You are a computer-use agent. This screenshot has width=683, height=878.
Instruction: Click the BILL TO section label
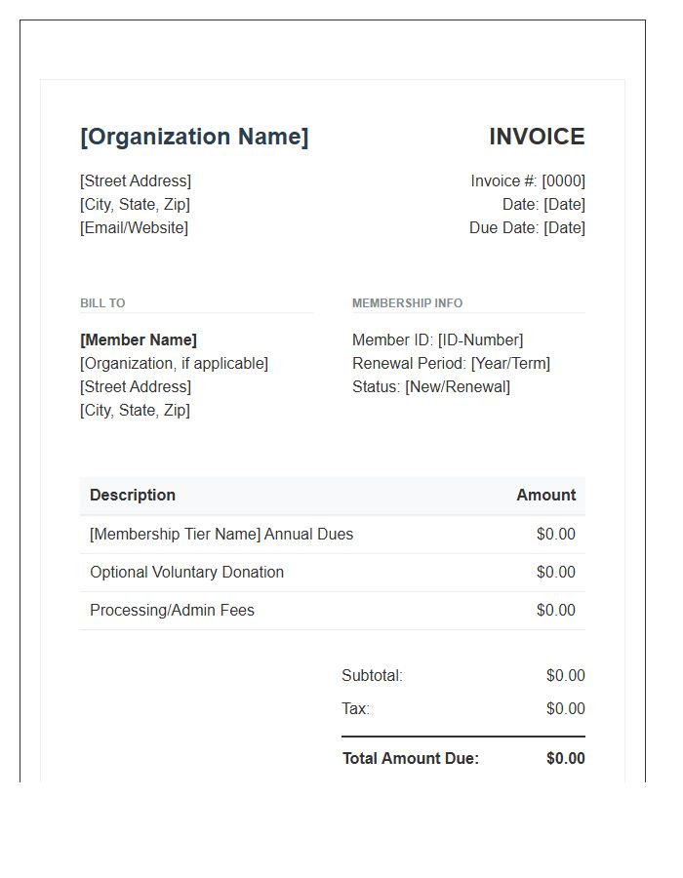(x=102, y=303)
